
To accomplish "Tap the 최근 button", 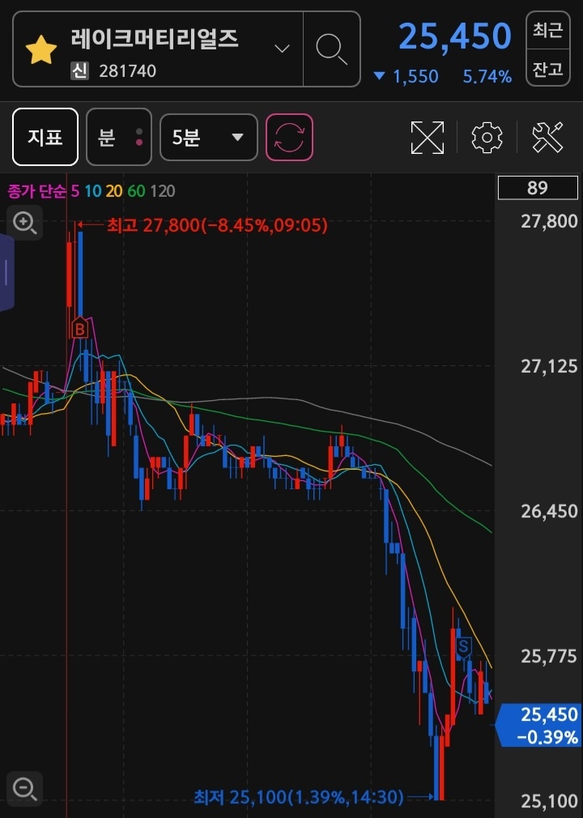I will (548, 30).
